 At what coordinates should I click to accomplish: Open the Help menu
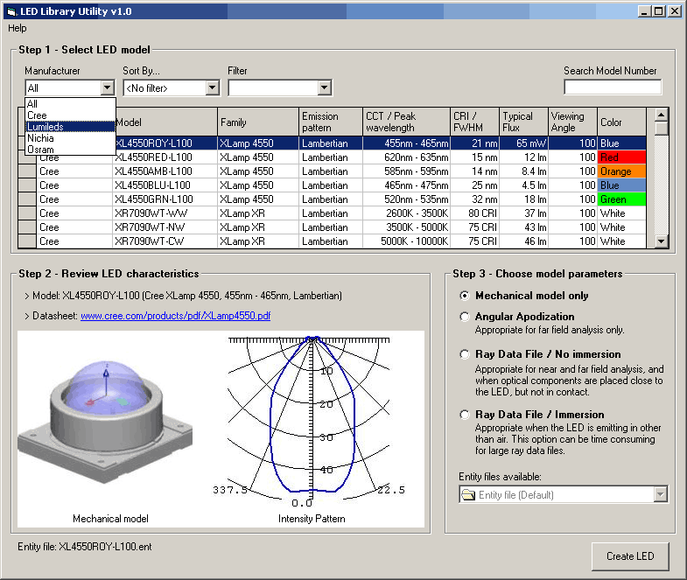point(18,28)
